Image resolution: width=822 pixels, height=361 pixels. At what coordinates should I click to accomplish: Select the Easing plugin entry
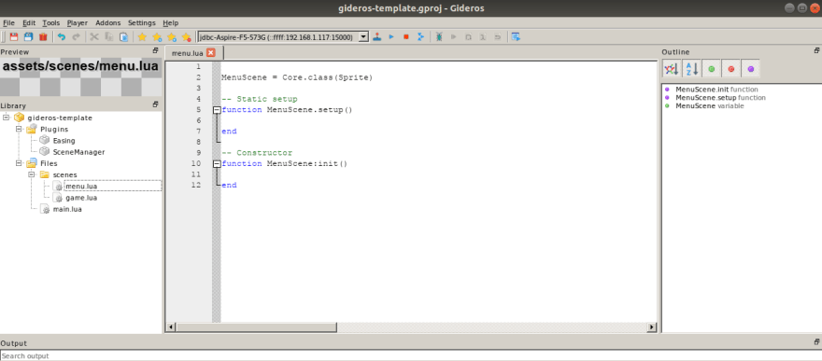tap(64, 141)
